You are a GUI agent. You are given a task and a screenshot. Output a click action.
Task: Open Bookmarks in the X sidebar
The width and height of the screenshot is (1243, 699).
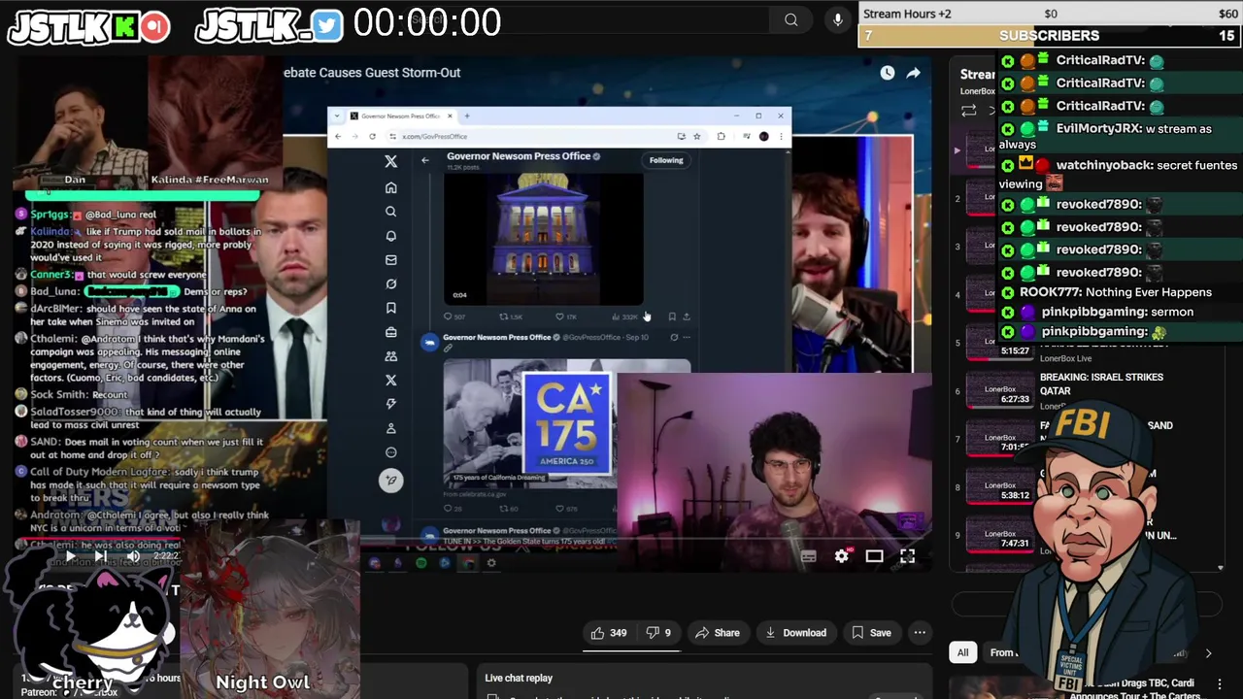point(391,308)
